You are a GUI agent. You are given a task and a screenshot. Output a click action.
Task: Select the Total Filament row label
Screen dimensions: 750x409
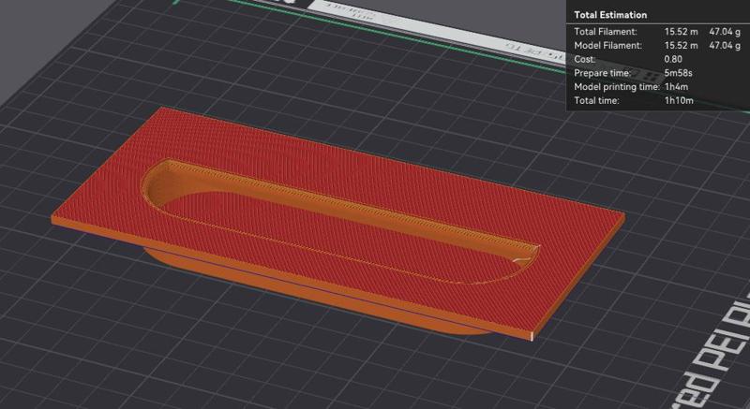606,32
